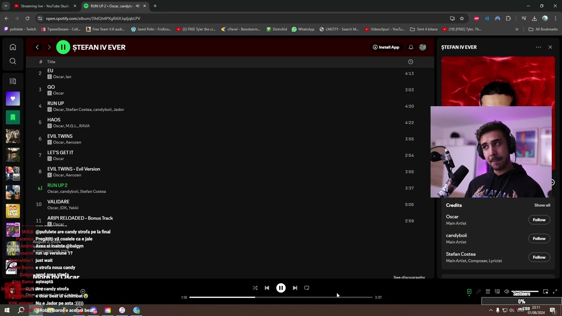Go forward in Spotify navigation
This screenshot has width=562, height=316.
tap(49, 47)
